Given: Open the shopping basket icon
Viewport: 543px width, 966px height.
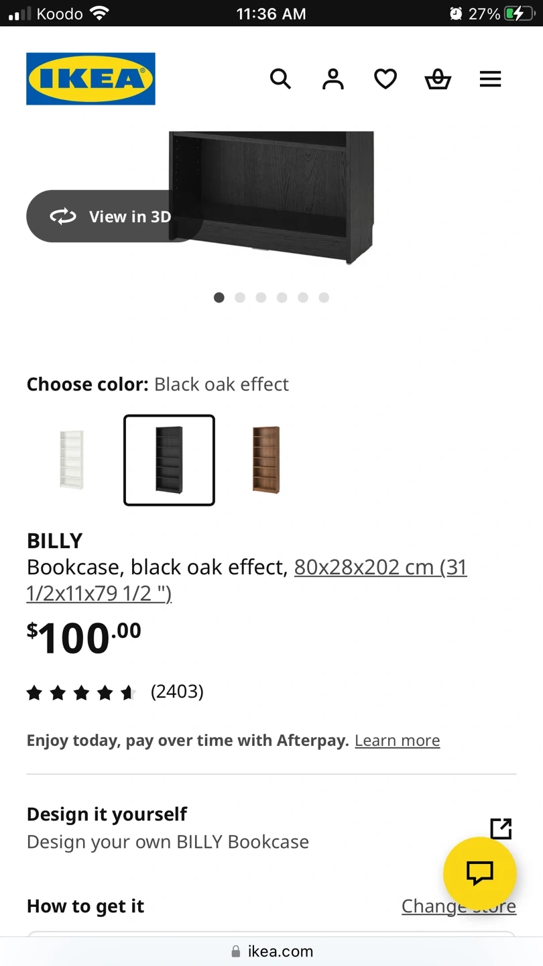Looking at the screenshot, I should click(x=438, y=79).
